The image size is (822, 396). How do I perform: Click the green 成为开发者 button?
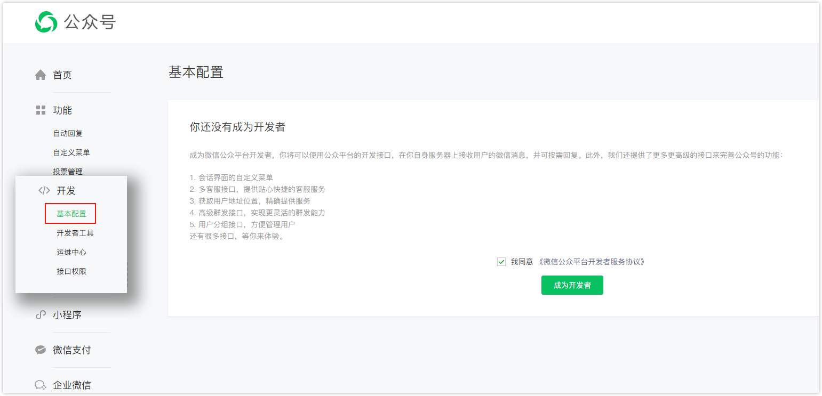coord(572,285)
